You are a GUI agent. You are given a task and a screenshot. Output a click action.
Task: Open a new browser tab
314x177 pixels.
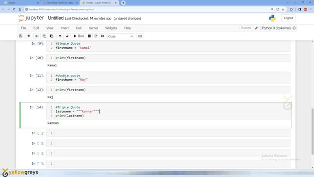[123, 3]
